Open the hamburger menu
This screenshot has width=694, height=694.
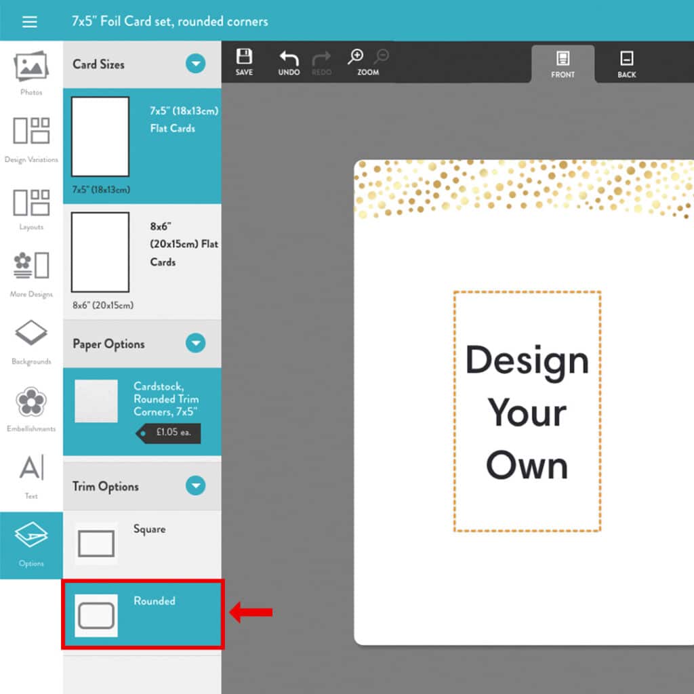point(30,21)
